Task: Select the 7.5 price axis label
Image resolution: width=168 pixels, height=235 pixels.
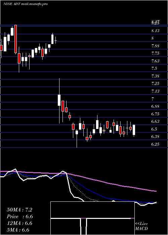Action: (154, 68)
